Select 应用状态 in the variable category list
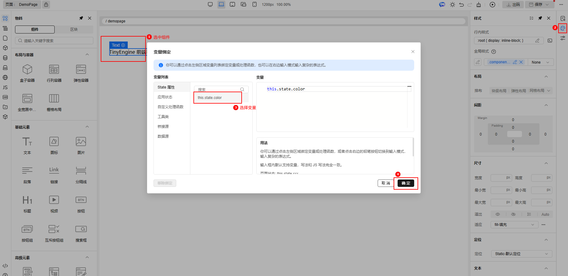 pyautogui.click(x=165, y=97)
